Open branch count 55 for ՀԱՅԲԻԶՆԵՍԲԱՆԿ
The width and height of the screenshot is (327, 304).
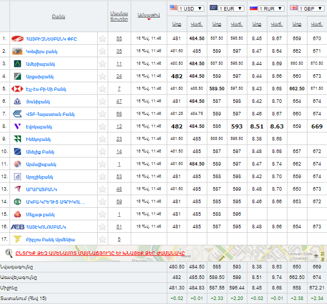[x=119, y=39]
